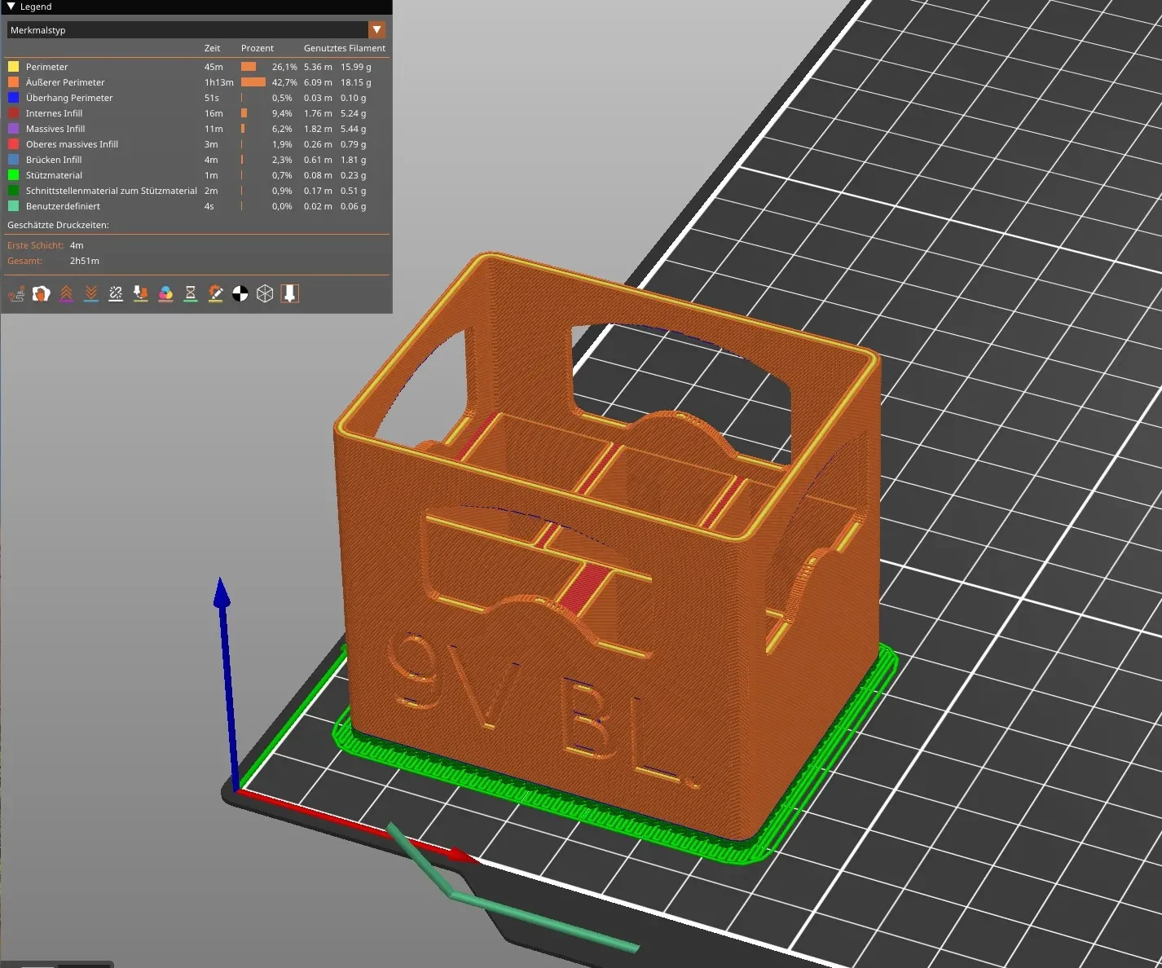This screenshot has height=968, width=1162.
Task: Toggle custom G-code gear-pencil icon
Action: click(x=215, y=293)
